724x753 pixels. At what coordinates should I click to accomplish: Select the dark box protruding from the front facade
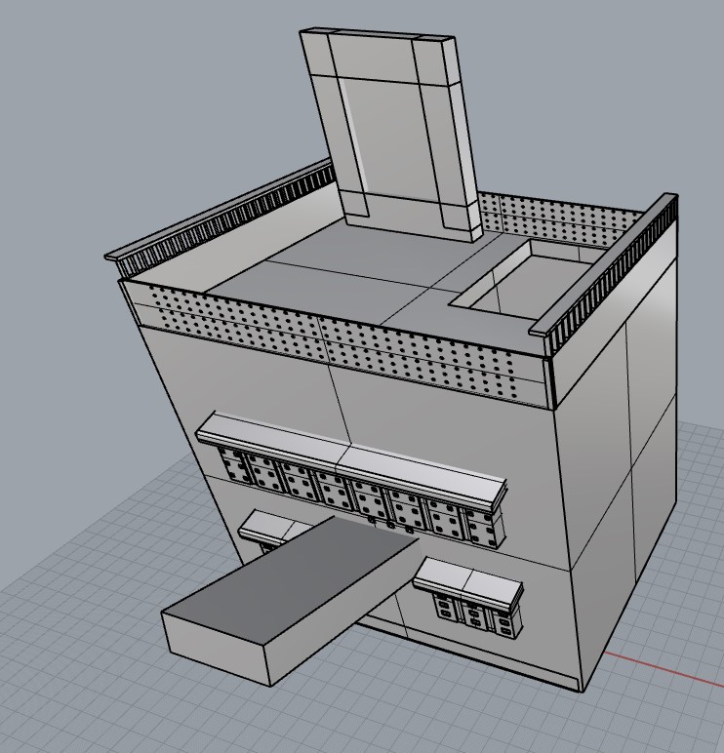[x=290, y=600]
